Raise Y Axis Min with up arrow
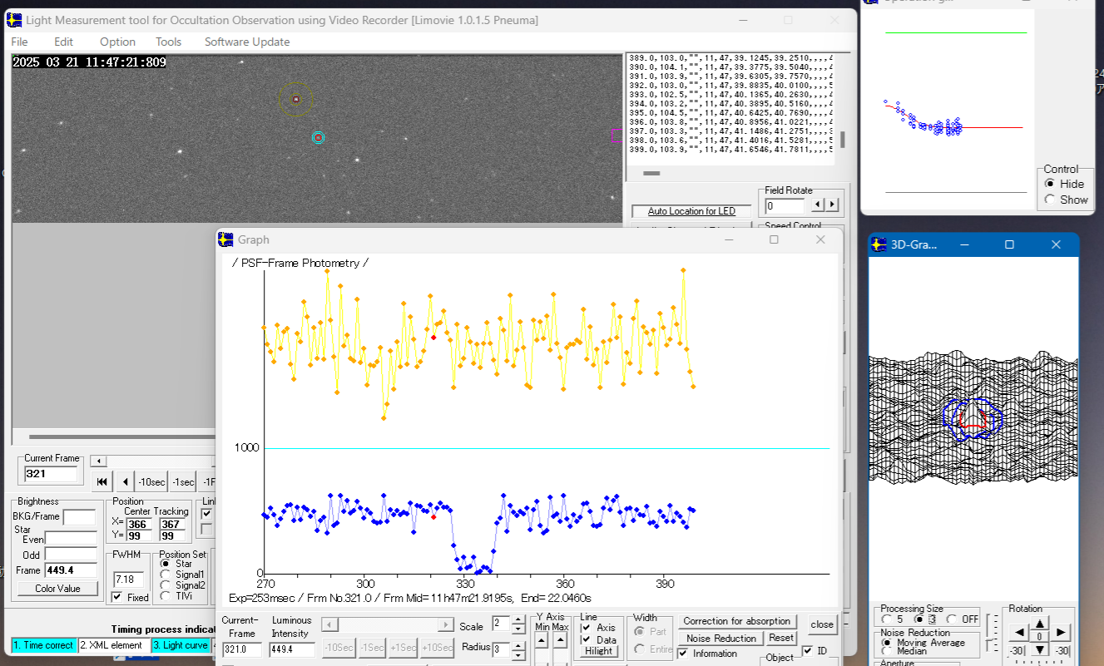The width and height of the screenshot is (1104, 666). click(x=541, y=640)
